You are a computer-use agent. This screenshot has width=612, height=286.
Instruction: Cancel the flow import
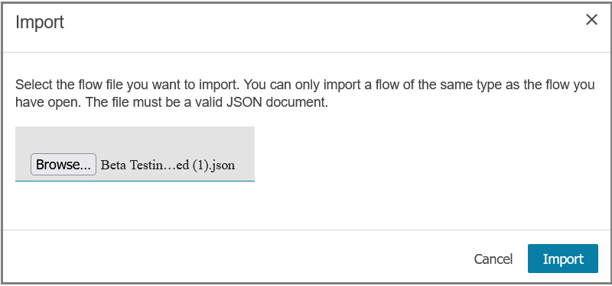493,259
